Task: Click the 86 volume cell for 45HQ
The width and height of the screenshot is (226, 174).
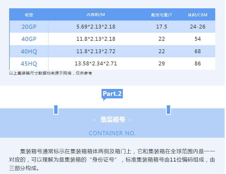Action: tap(198, 63)
